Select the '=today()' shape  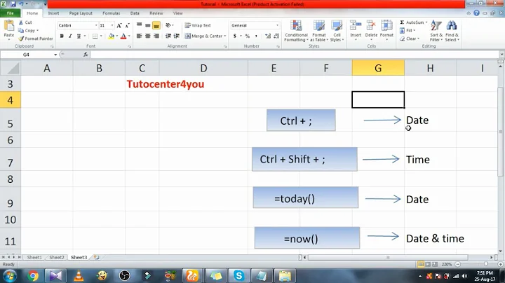305,198
